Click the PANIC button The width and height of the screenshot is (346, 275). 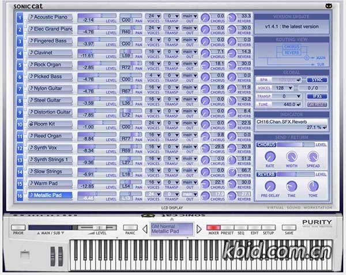pos(130,227)
